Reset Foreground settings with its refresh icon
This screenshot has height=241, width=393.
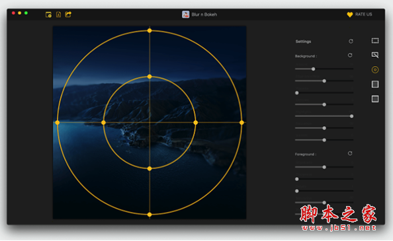pyautogui.click(x=350, y=153)
